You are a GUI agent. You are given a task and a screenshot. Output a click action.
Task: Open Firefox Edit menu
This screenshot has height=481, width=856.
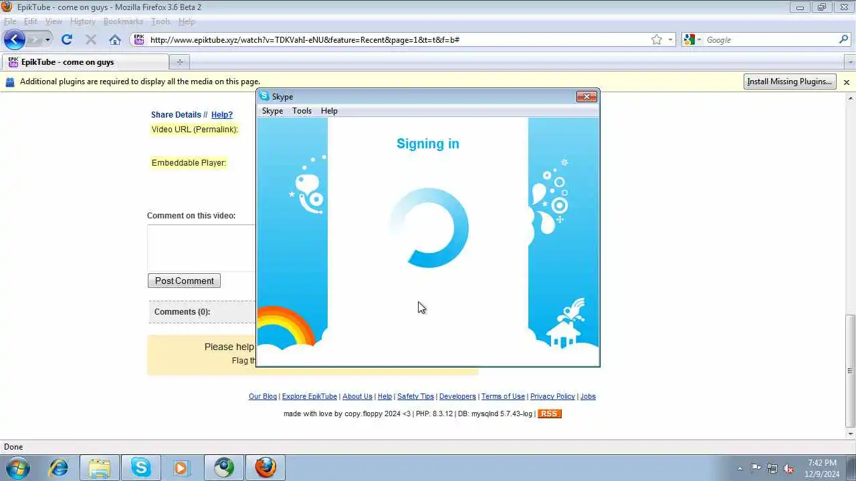[x=31, y=21]
